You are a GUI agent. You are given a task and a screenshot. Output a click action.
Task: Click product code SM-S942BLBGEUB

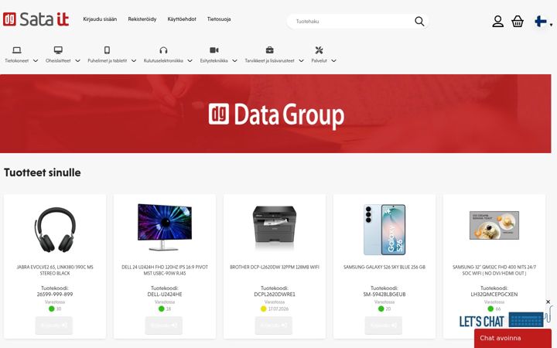coord(384,295)
